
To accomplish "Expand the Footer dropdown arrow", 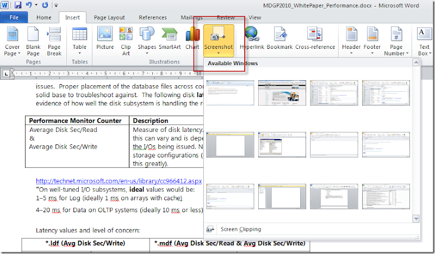I will coord(372,53).
